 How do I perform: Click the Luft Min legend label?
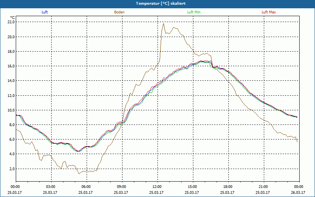coord(194,12)
